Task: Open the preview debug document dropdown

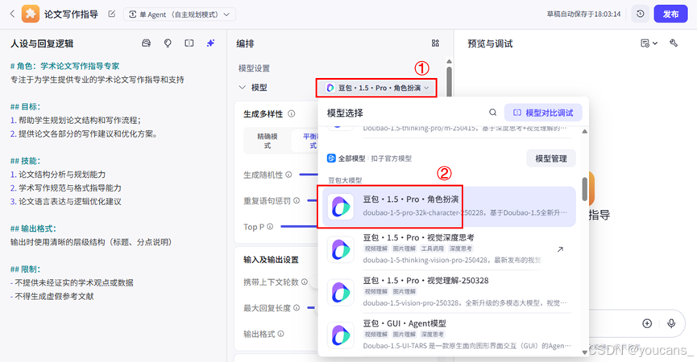Action: (x=649, y=43)
